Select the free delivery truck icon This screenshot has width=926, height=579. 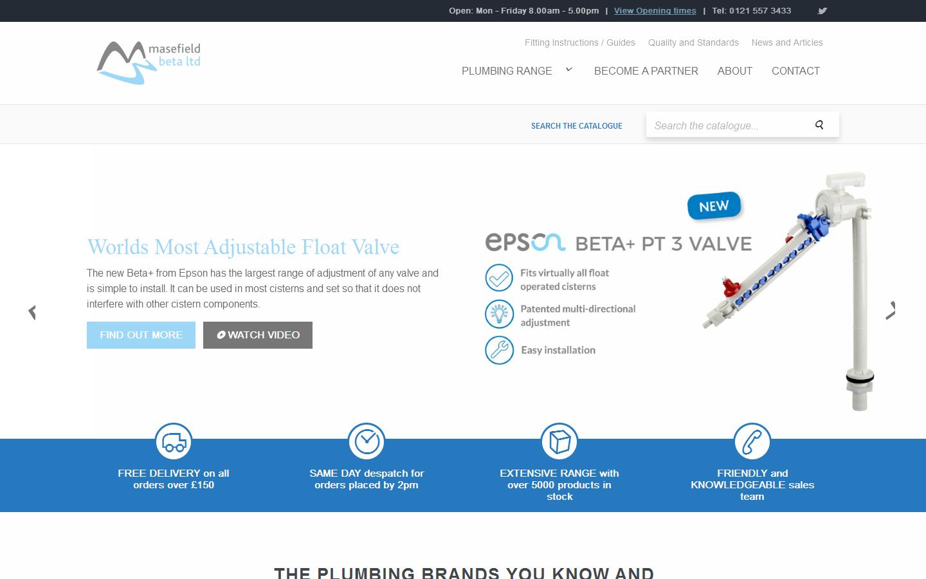click(173, 442)
